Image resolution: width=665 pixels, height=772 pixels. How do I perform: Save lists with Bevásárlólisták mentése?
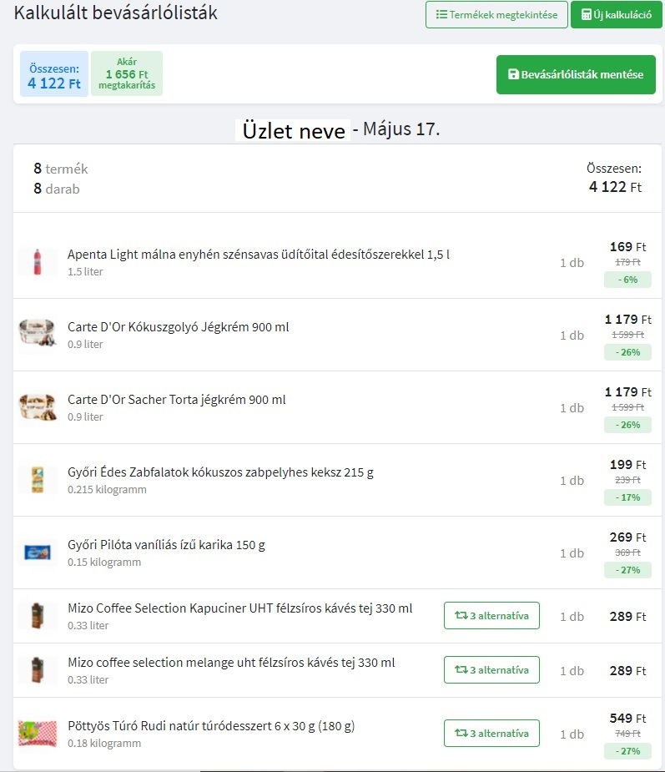click(x=576, y=74)
